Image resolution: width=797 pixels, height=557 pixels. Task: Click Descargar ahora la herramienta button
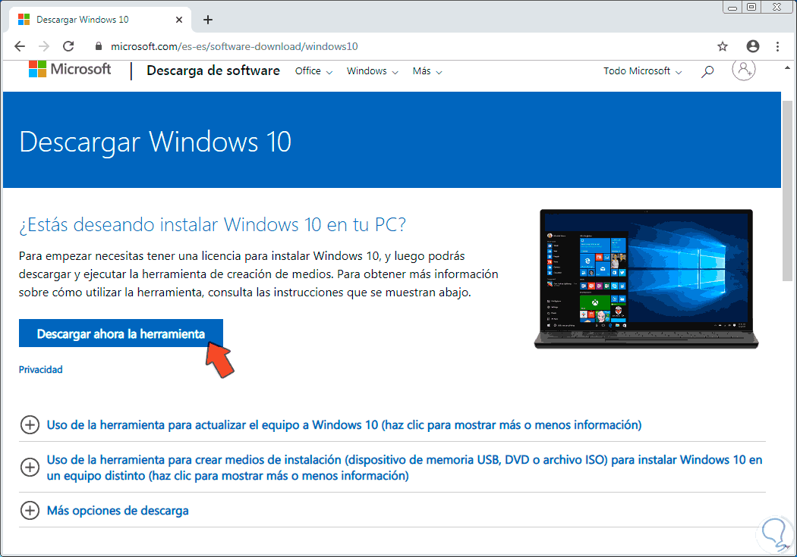click(x=121, y=333)
